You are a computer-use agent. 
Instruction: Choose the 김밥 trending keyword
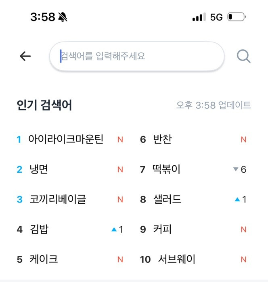[39, 229]
